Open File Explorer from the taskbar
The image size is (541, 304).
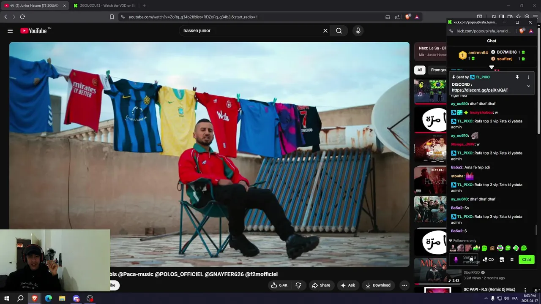click(62, 299)
